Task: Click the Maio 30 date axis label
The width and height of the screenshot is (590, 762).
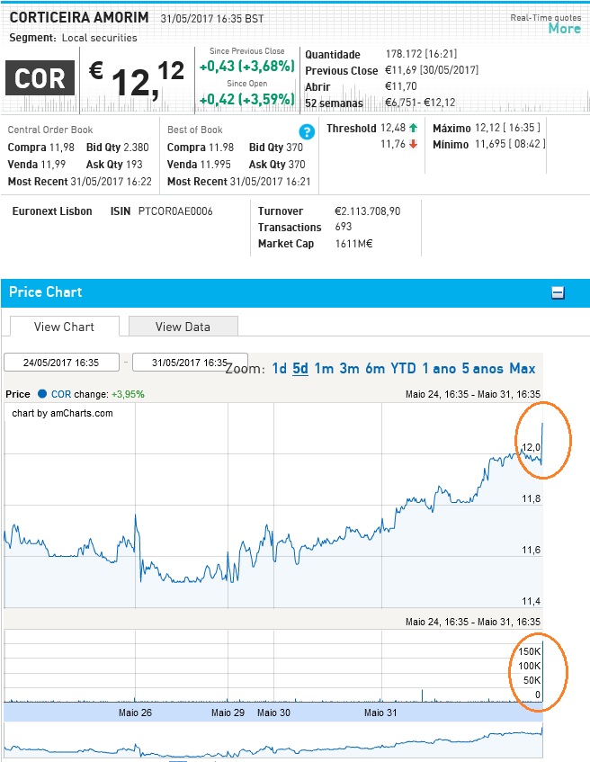Action: click(273, 713)
